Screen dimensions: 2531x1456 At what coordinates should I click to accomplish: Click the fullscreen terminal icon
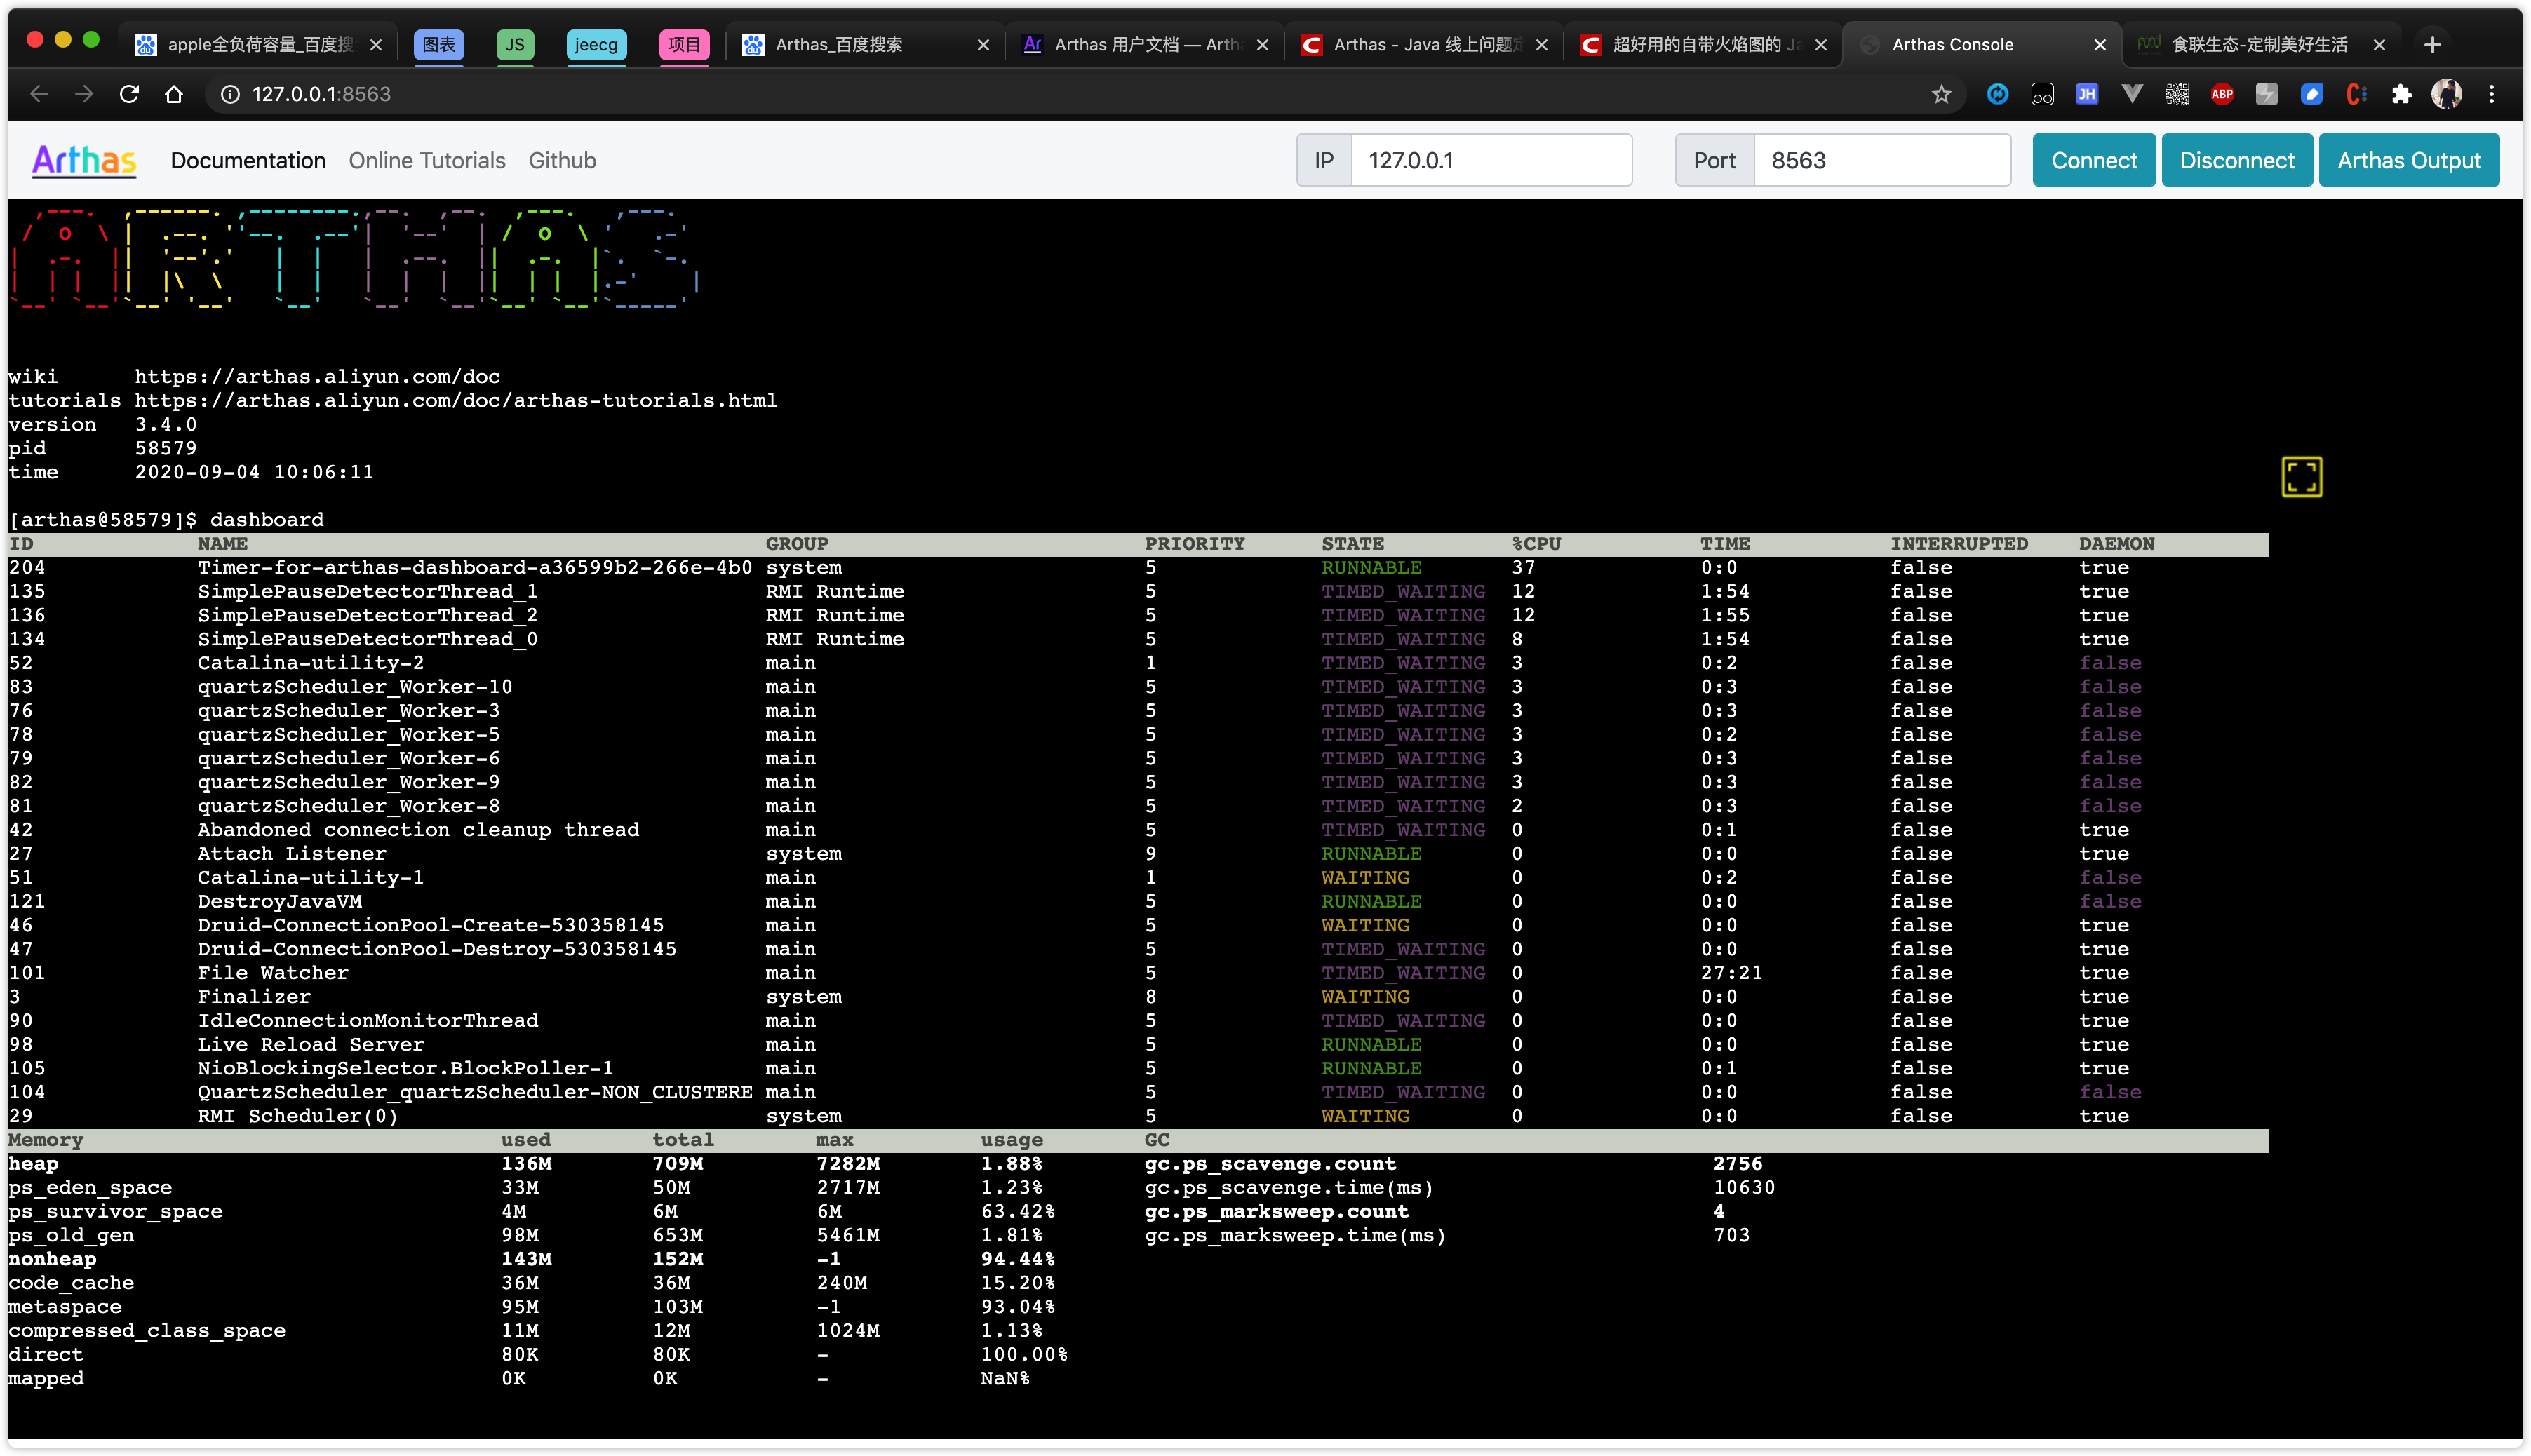click(x=2301, y=477)
